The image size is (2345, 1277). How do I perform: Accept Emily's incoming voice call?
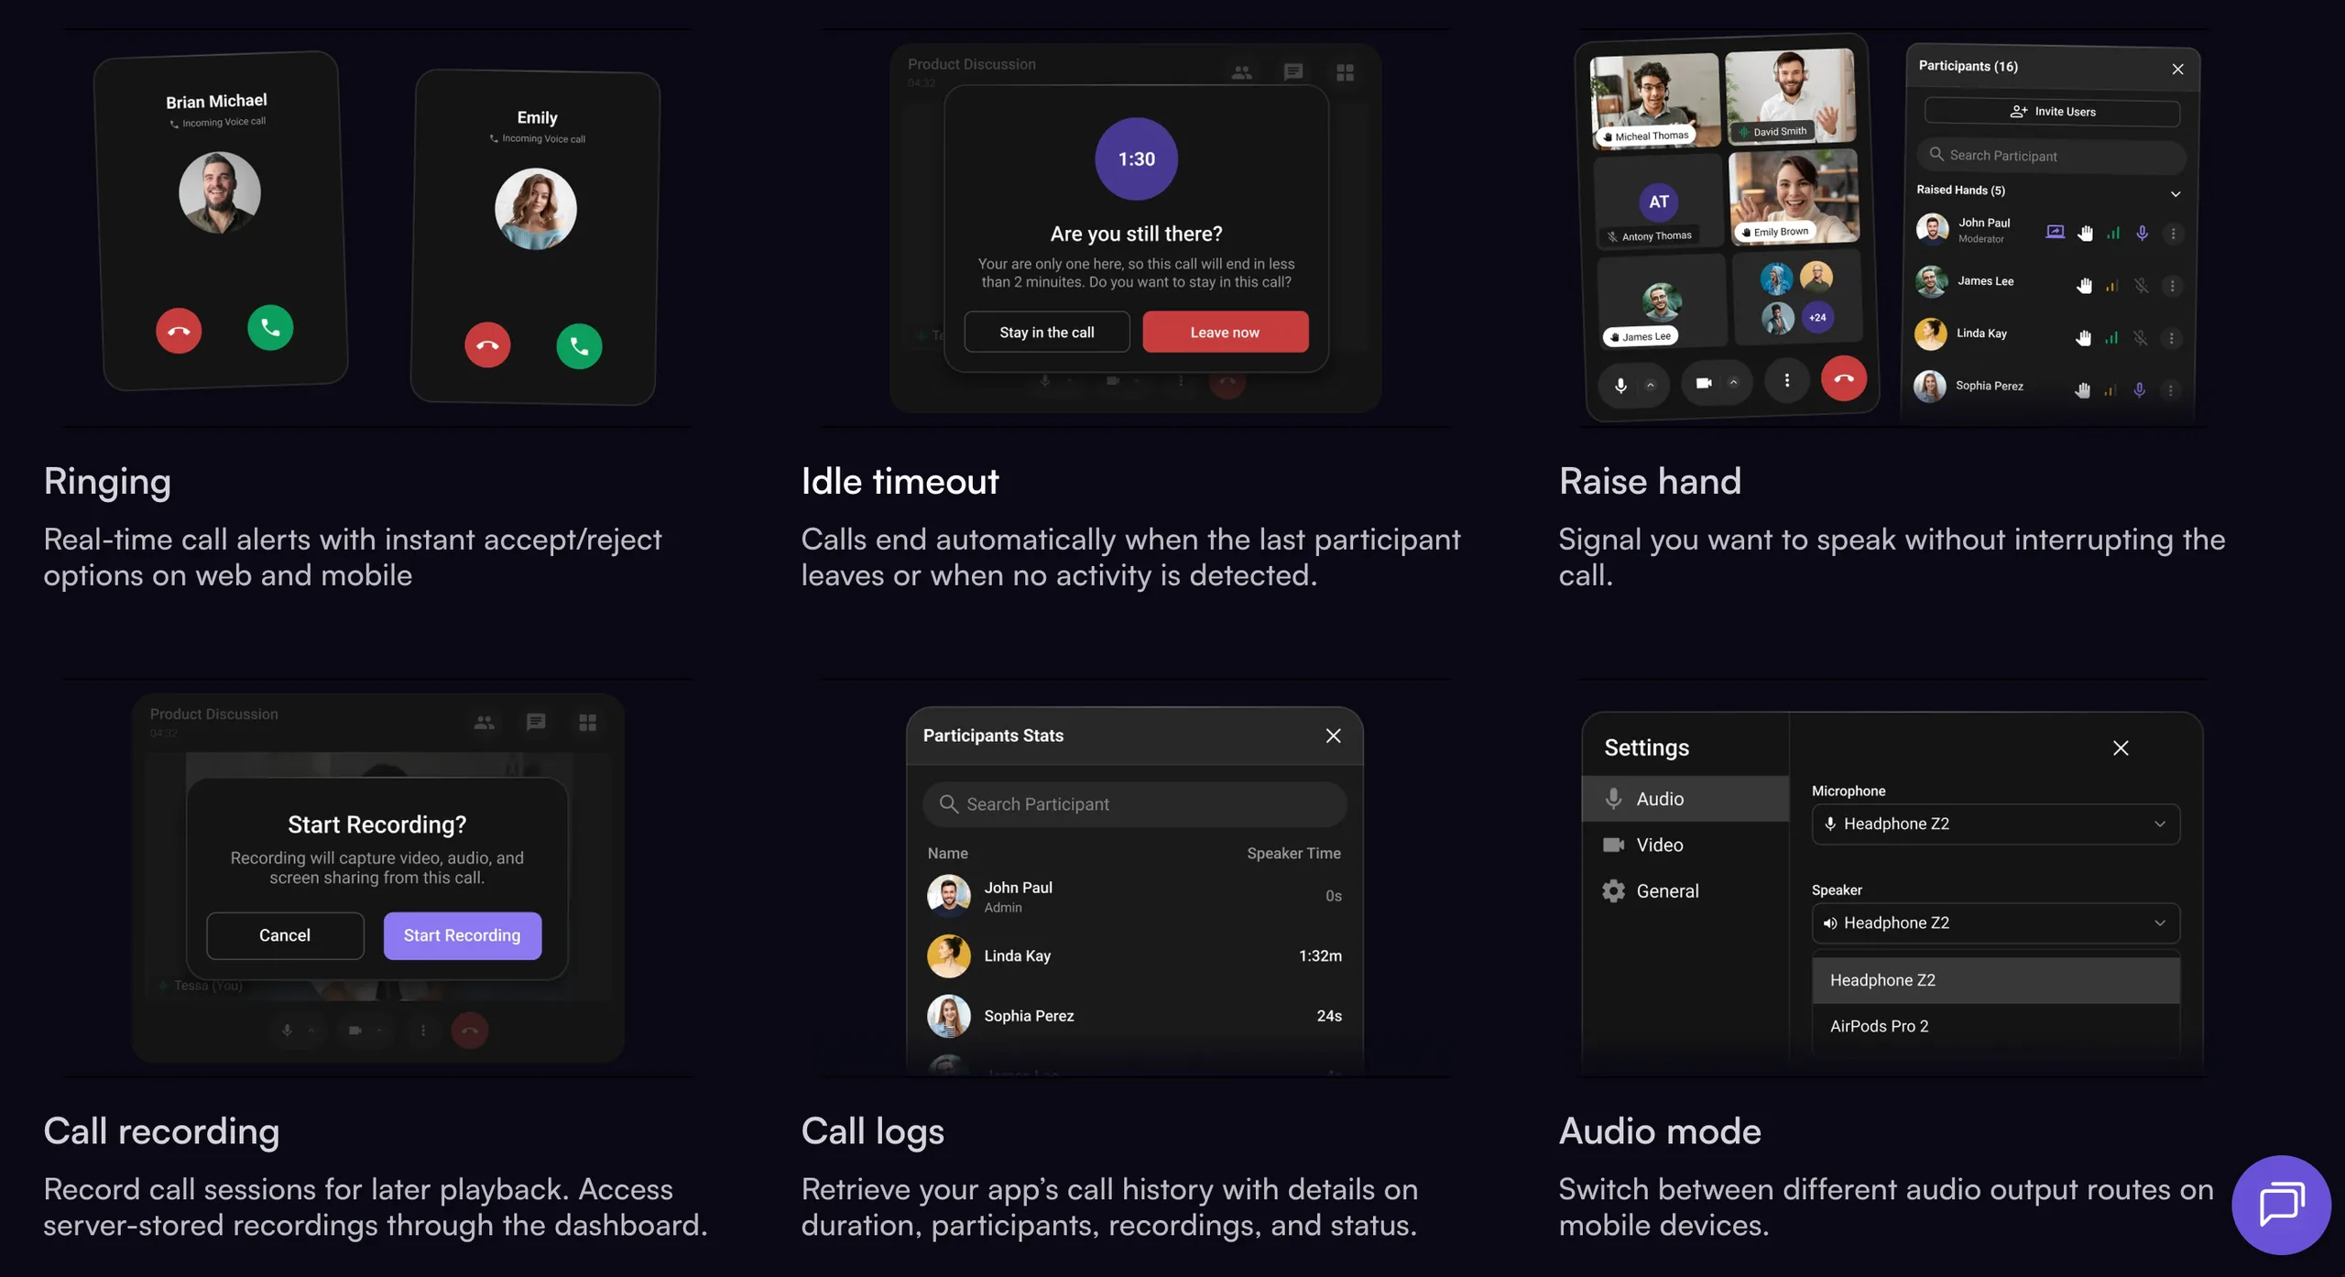[579, 346]
